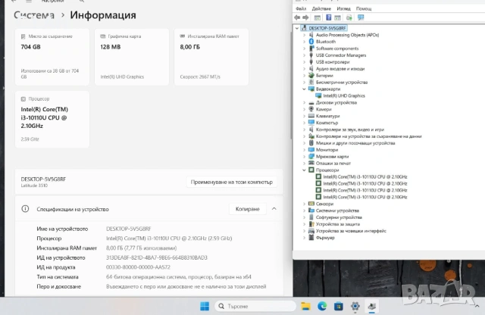Click the Bluetooth icon in device tree
Image resolution: width=485 pixels, height=315 pixels.
(311, 42)
